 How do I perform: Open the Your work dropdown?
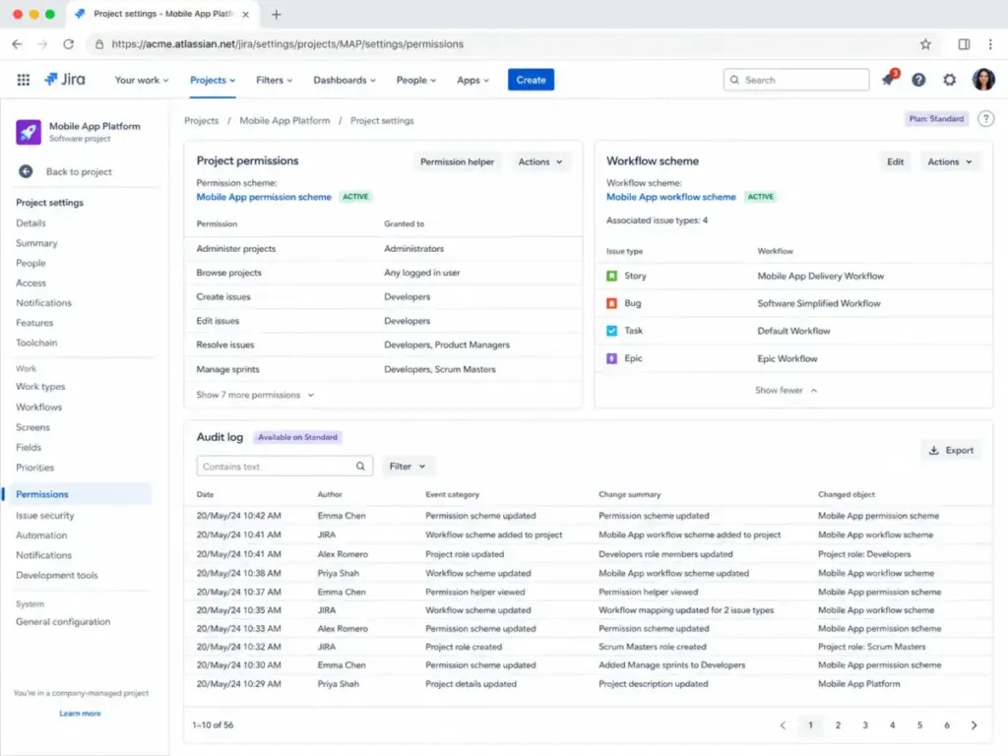(142, 80)
